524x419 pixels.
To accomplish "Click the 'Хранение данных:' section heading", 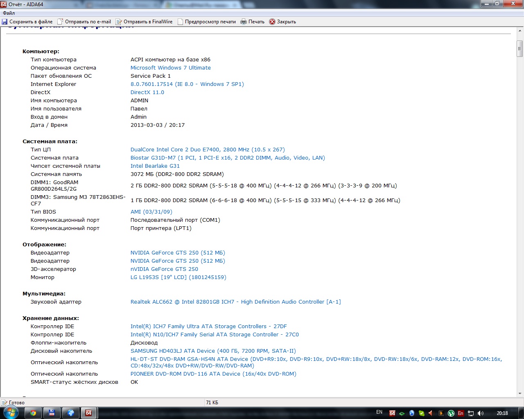I will click(x=51, y=318).
